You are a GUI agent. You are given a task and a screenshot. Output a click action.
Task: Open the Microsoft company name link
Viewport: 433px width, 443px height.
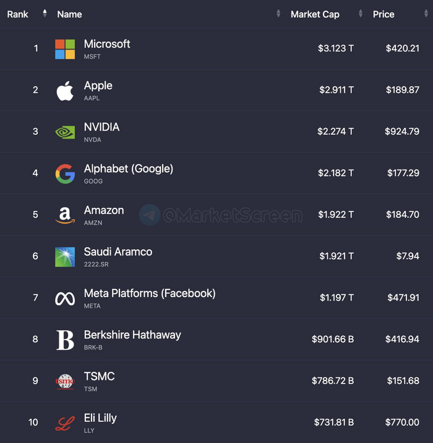coord(107,44)
